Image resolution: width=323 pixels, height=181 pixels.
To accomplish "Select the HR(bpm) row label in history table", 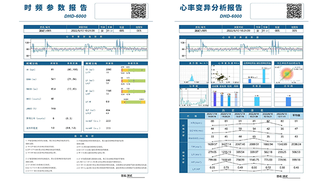I will pyautogui.click(x=196, y=123).
